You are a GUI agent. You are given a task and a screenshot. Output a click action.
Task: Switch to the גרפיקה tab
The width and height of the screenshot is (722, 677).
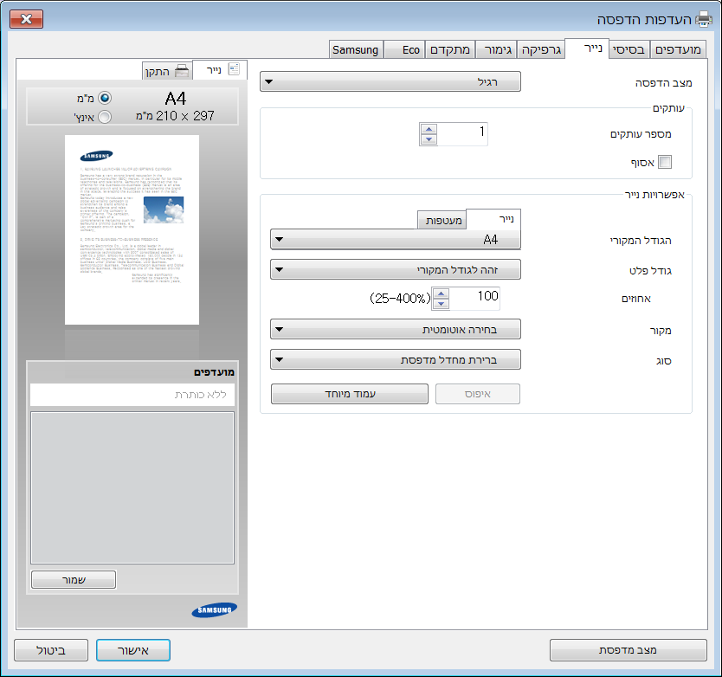click(541, 49)
